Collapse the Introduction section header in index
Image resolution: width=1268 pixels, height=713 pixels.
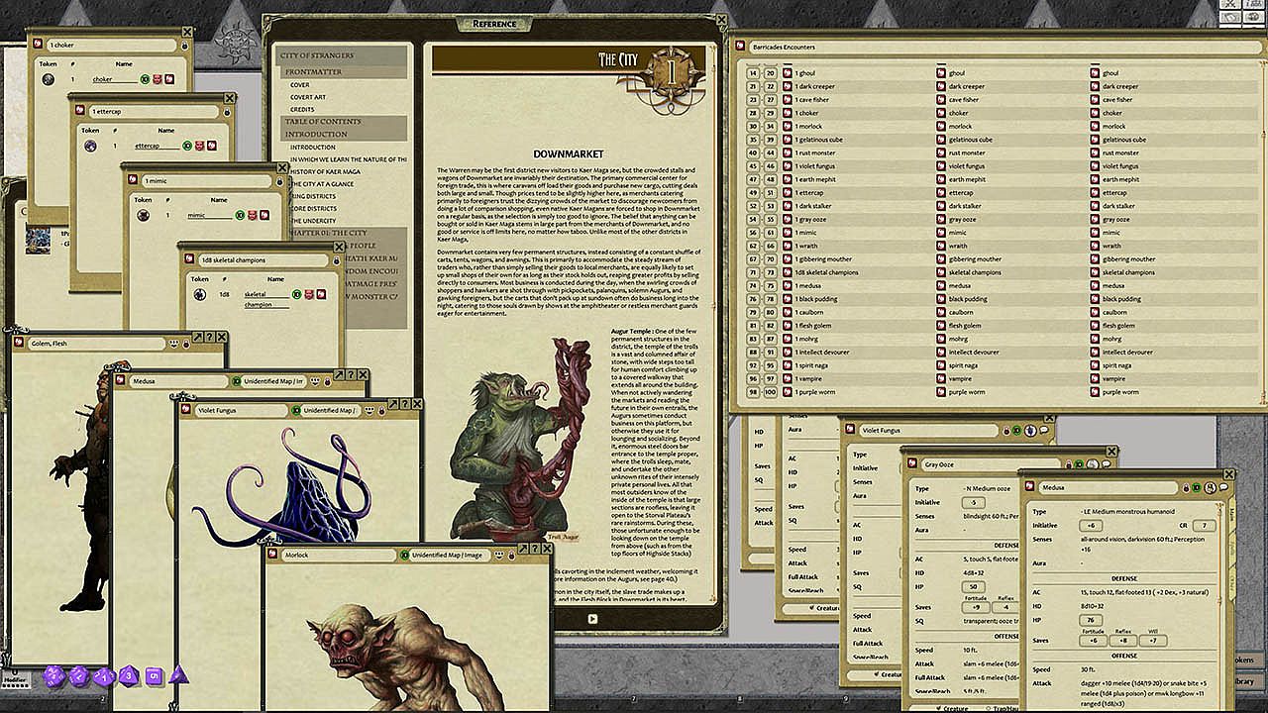click(x=343, y=134)
